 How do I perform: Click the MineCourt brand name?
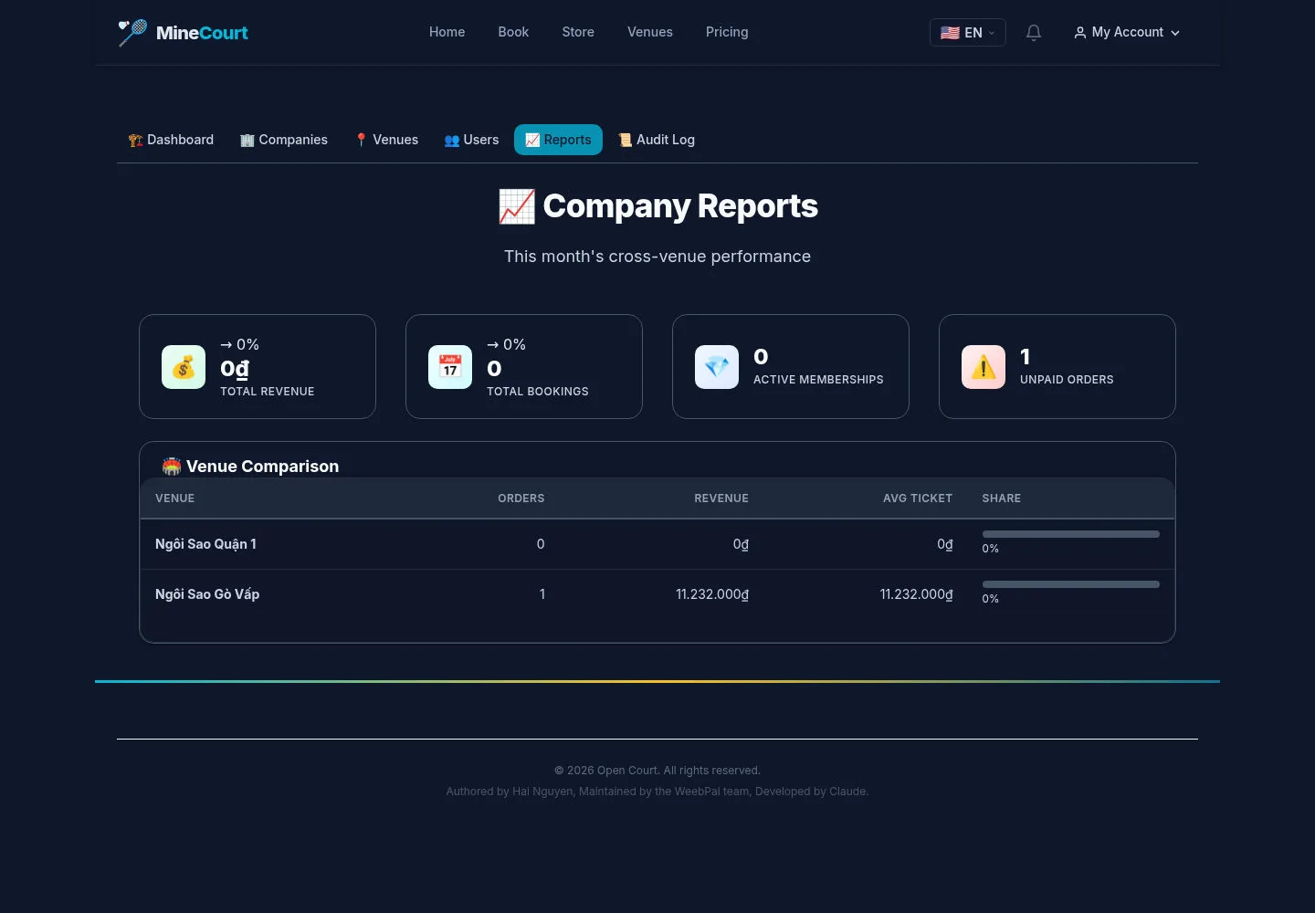[x=202, y=33]
